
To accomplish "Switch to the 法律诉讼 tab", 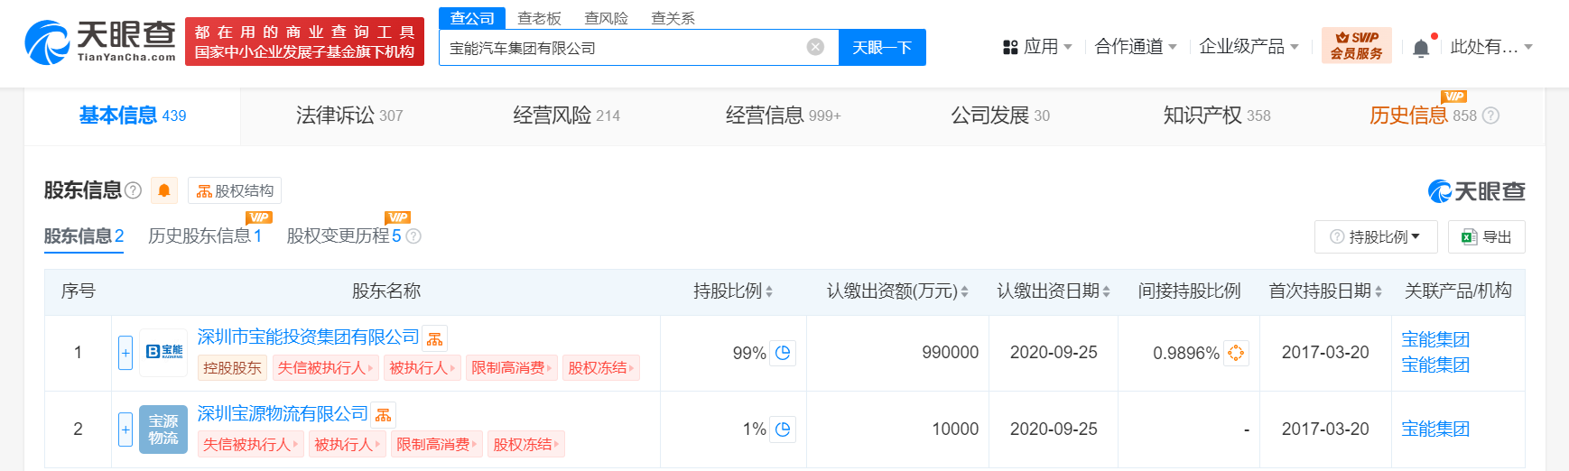I will coord(349,115).
